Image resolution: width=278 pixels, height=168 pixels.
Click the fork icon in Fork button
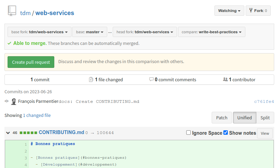click(251, 11)
